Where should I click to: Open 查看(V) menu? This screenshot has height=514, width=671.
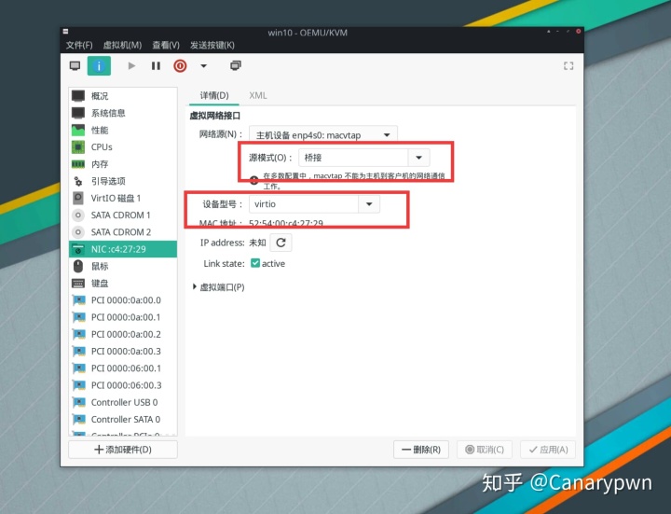coord(166,45)
